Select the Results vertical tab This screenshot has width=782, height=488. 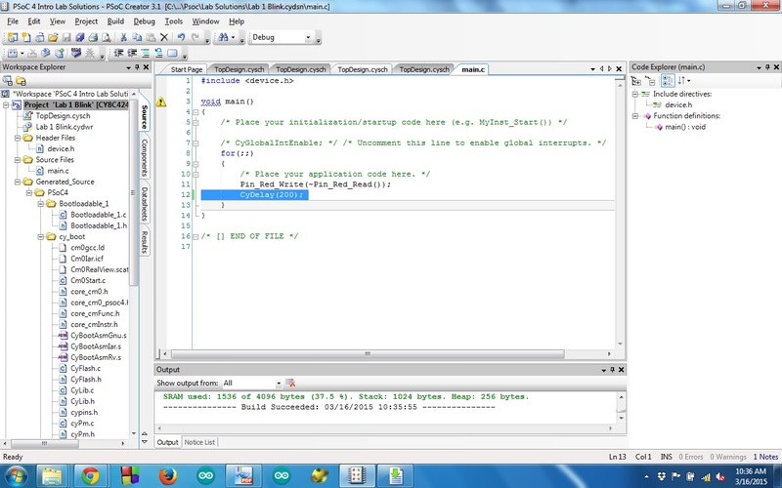[145, 242]
